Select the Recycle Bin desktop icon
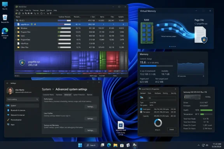This screenshot has height=149, width=224. click(x=5, y=19)
